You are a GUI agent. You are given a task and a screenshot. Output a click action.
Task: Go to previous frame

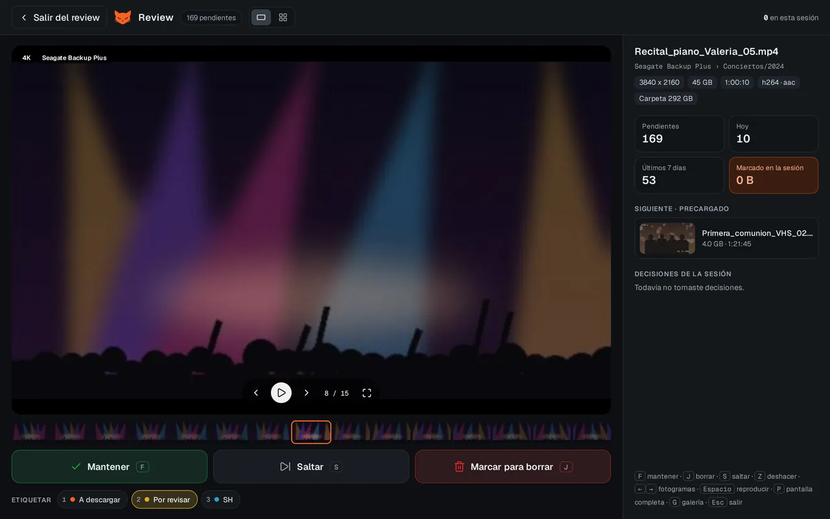256,392
